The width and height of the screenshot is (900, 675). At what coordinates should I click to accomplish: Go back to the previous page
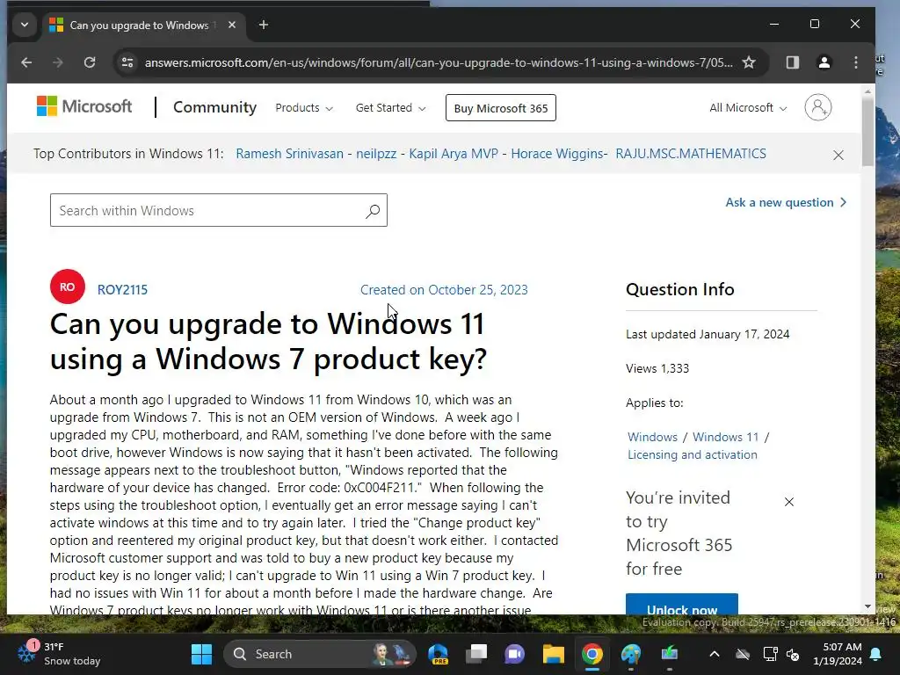[x=26, y=62]
